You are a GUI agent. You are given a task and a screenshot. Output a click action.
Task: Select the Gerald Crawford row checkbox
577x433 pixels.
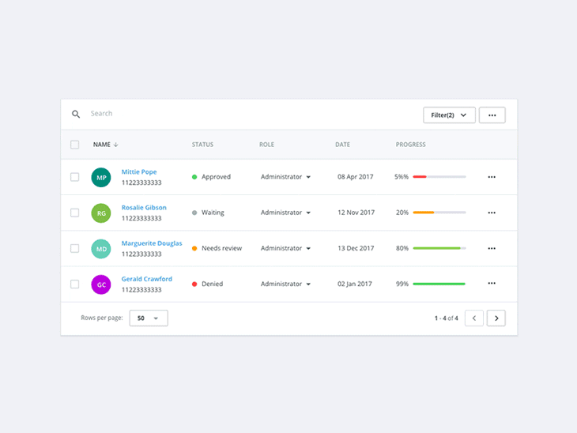tap(75, 284)
